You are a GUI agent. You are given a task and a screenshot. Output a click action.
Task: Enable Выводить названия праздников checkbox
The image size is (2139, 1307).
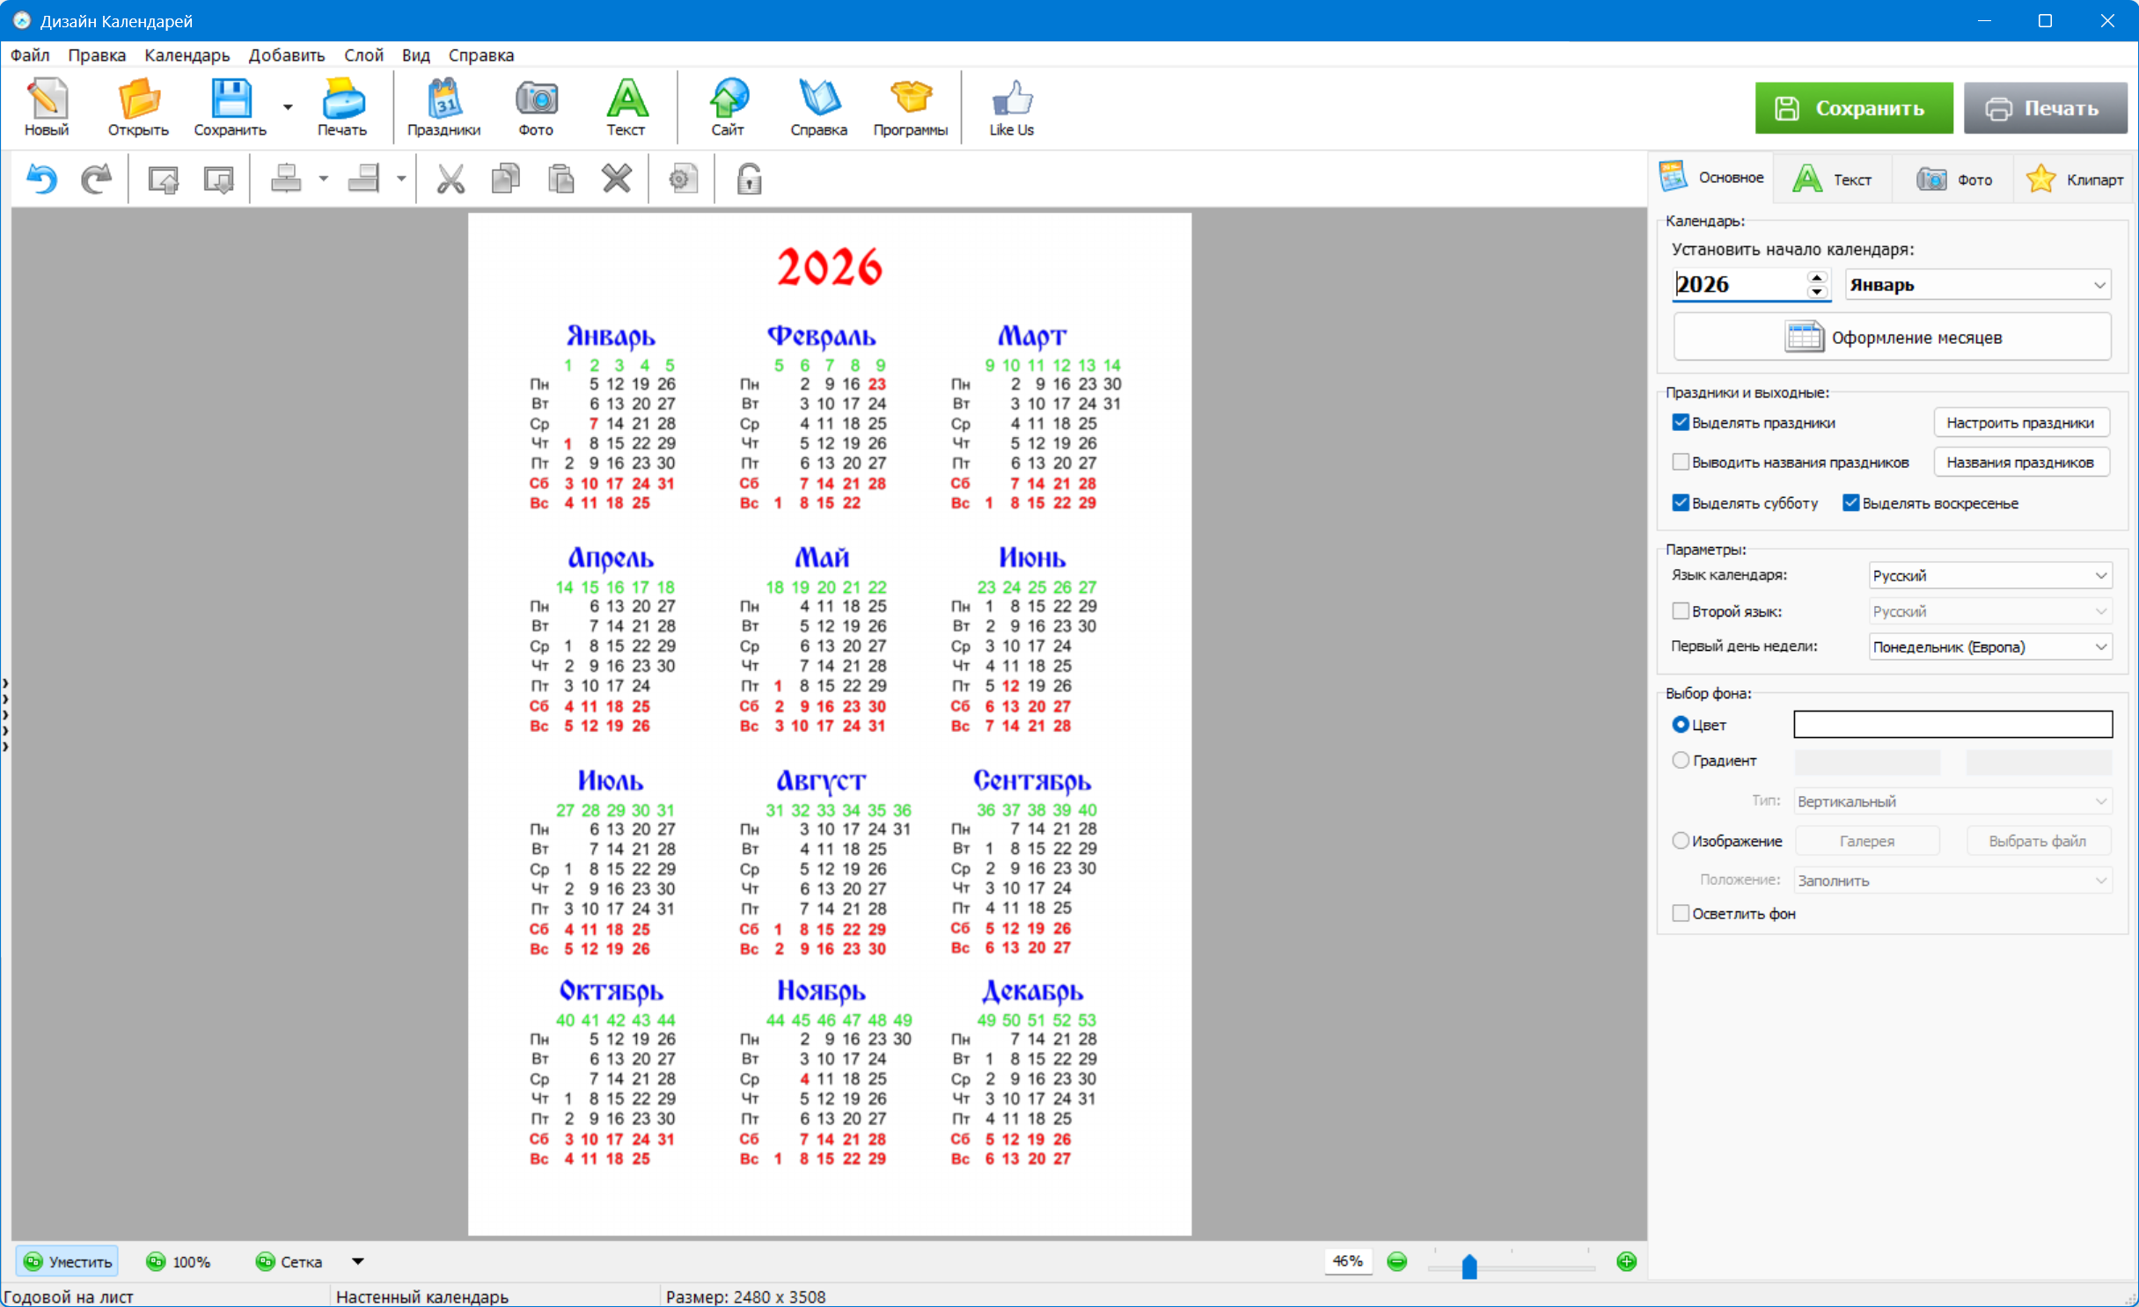[x=1681, y=463]
